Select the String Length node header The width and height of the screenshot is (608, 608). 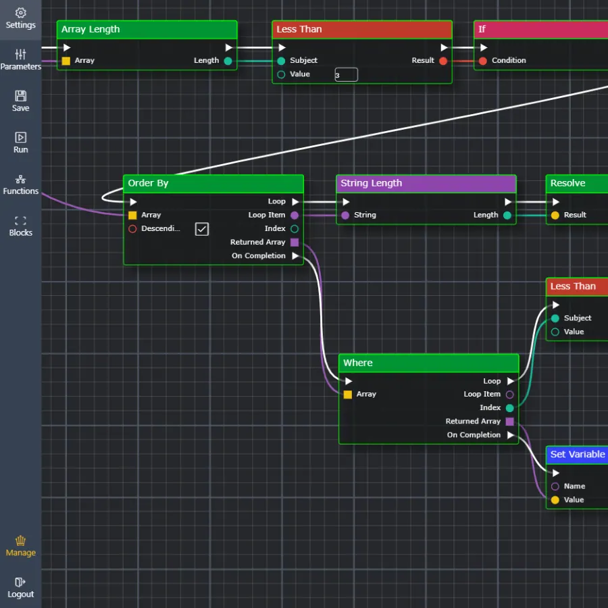(x=426, y=184)
